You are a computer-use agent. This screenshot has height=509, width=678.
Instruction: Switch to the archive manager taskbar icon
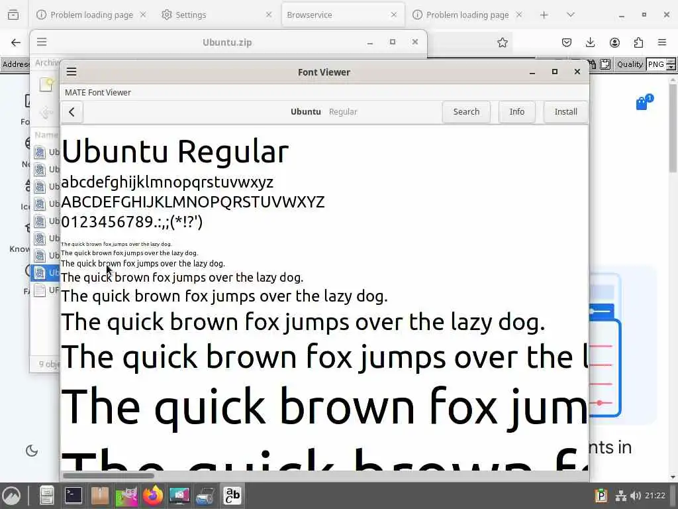(x=100, y=496)
